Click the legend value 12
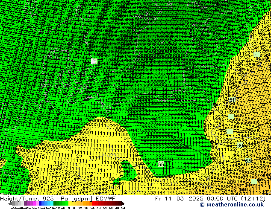The width and height of the screenshot is (271, 209). (80, 208)
